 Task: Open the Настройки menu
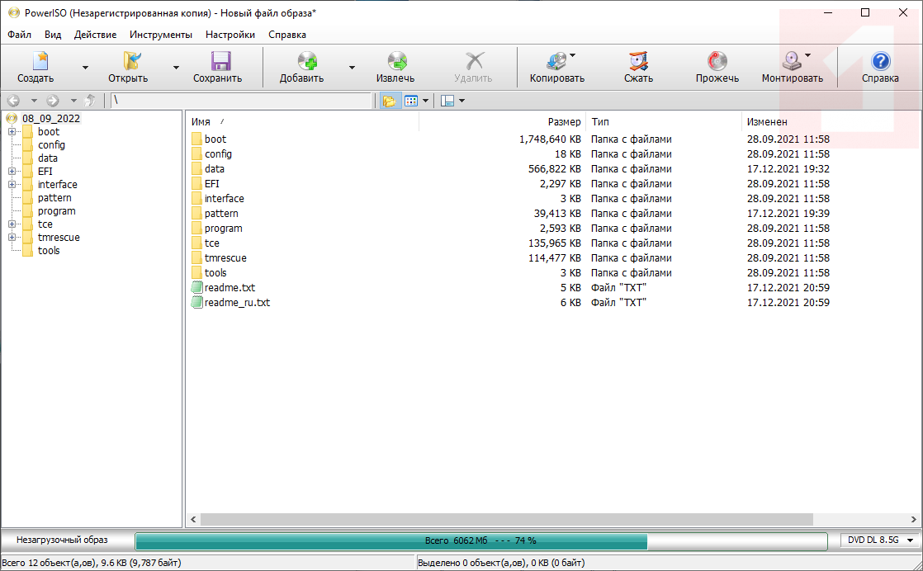230,35
